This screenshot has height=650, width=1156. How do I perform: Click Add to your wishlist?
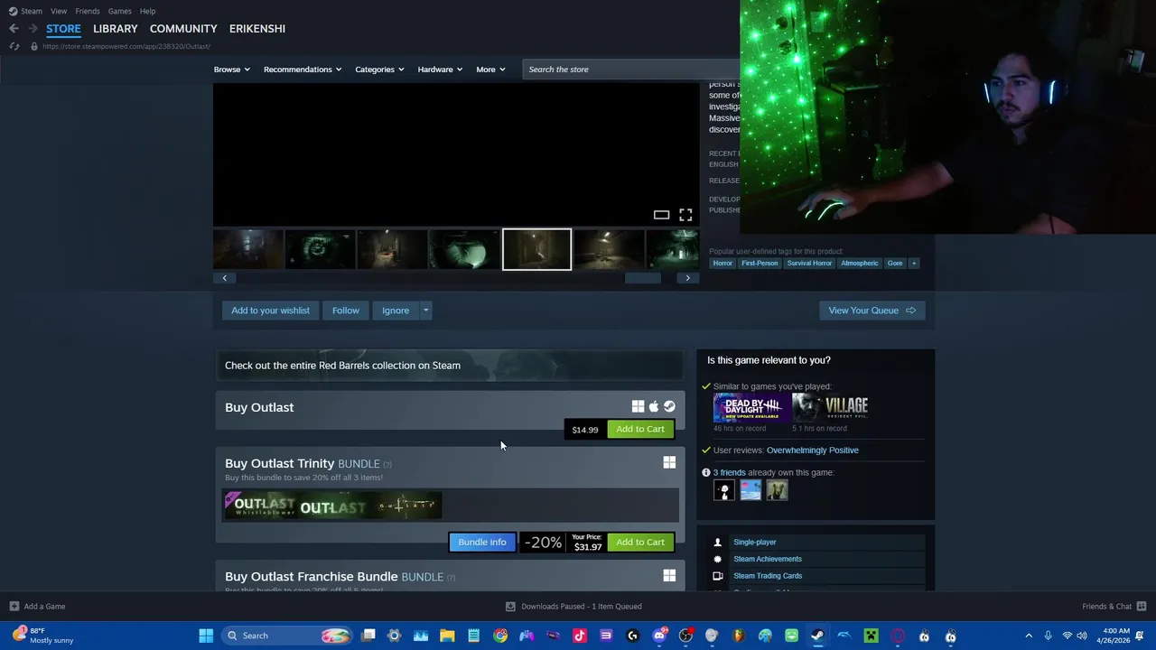pos(270,311)
